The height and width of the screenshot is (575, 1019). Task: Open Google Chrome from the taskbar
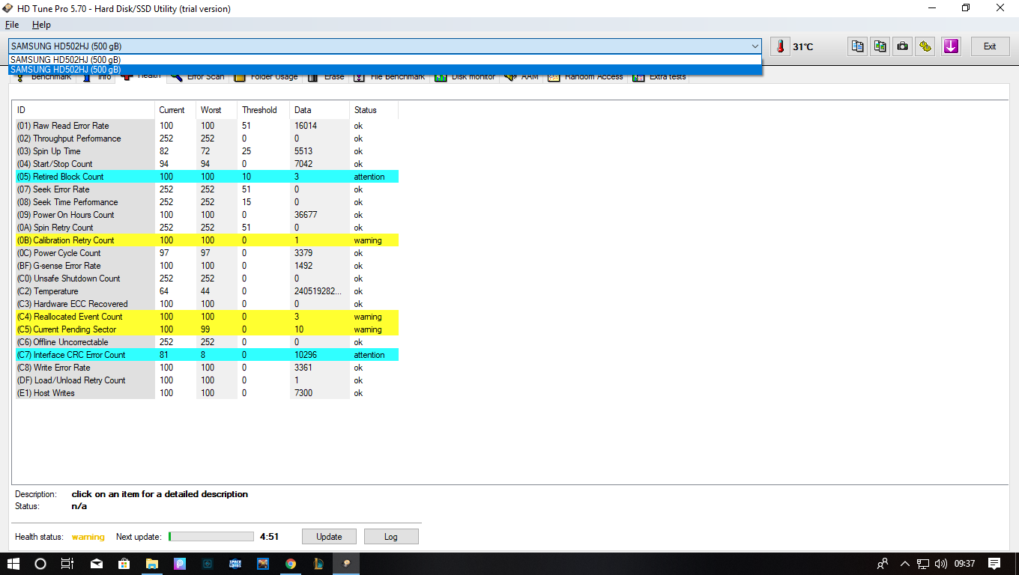click(290, 563)
